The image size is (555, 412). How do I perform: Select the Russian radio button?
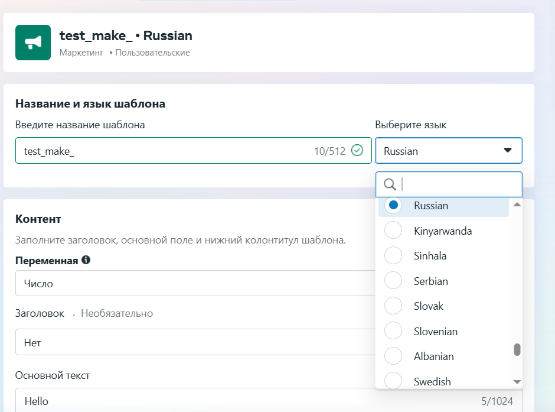[393, 205]
